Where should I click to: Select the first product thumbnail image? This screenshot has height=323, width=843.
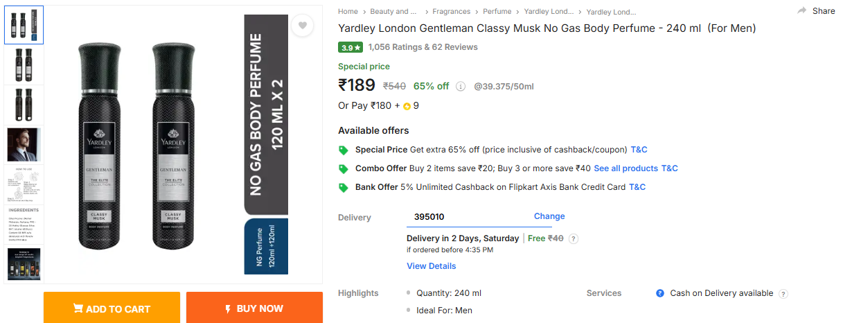(24, 25)
